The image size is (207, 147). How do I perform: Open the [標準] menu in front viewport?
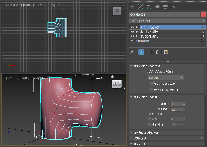click(x=28, y=5)
